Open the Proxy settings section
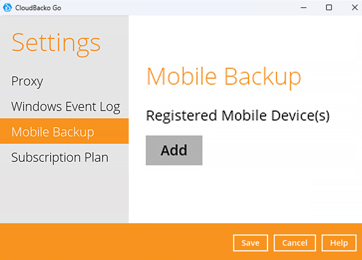Viewport: 362px width, 260px height. [27, 81]
